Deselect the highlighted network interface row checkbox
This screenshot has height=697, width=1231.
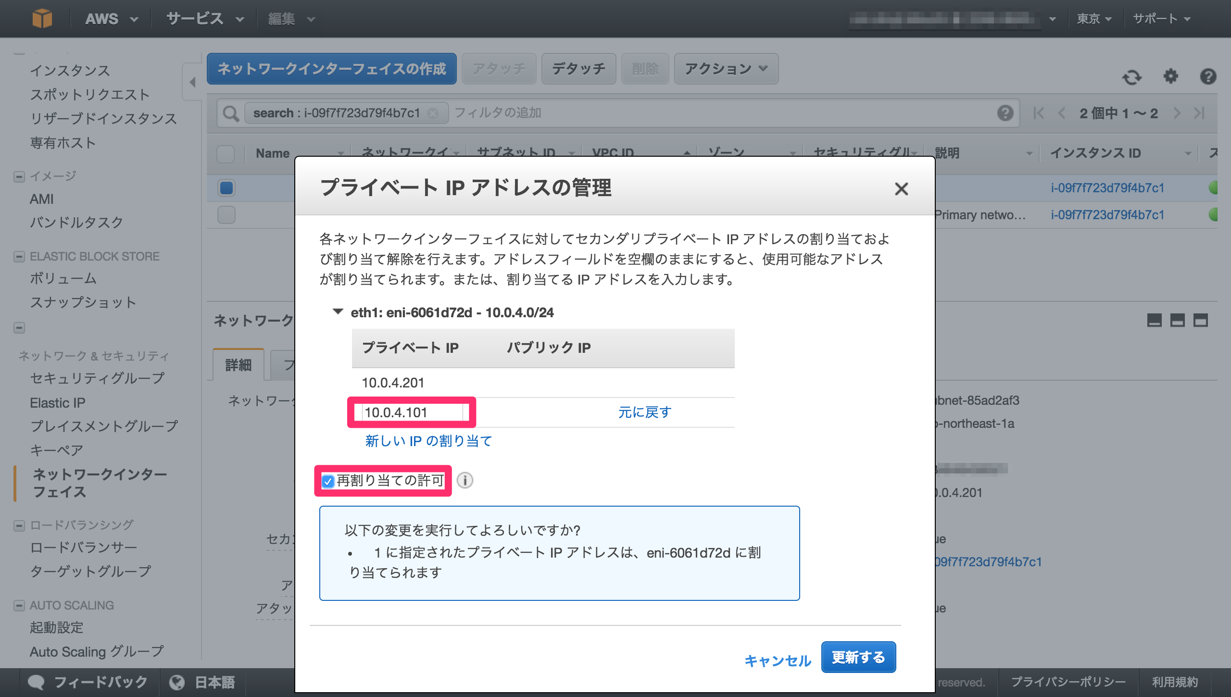click(226, 187)
